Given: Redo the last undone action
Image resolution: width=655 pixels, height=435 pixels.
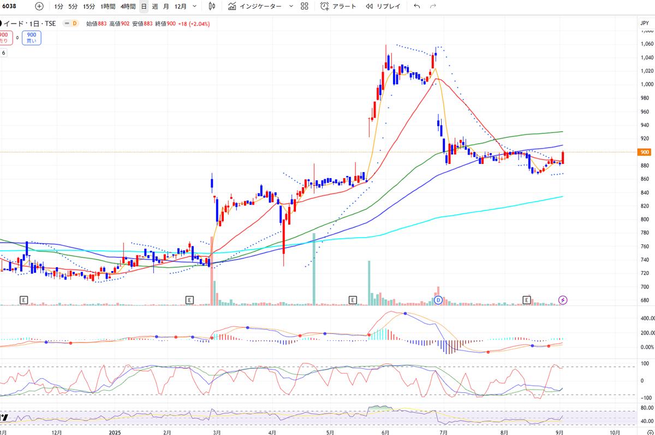Looking at the screenshot, I should (433, 7).
